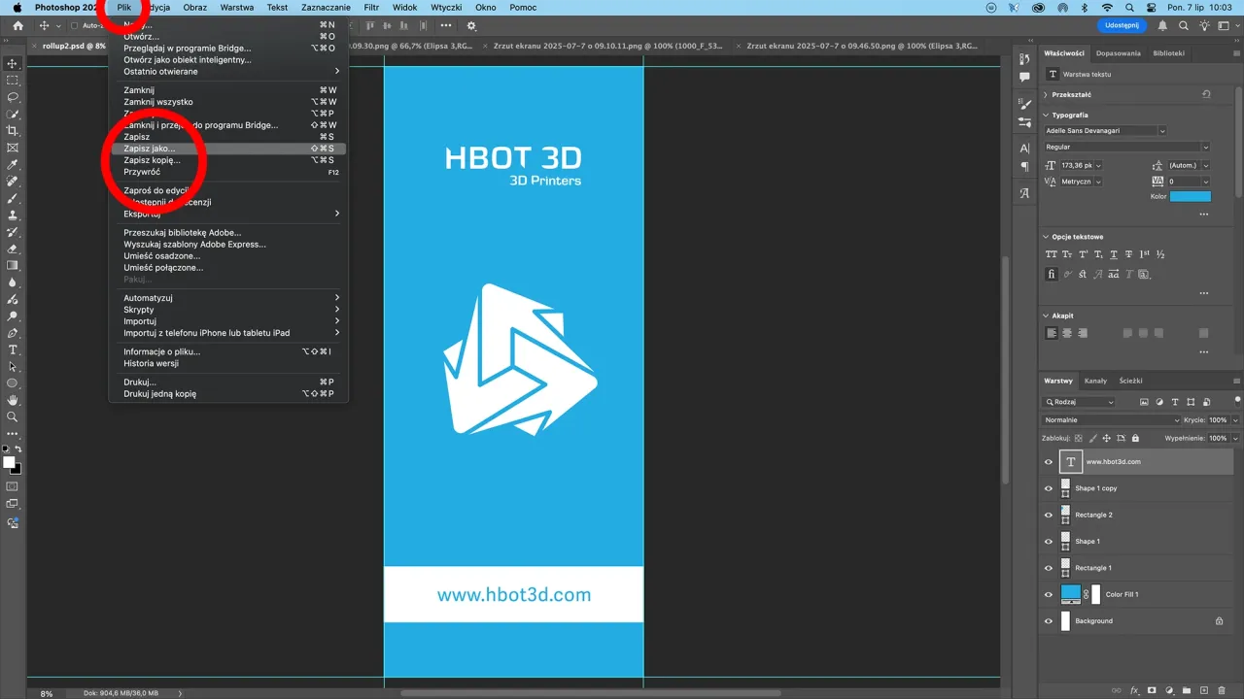
Task: Switch to the Kanały tab
Action: [1095, 381]
